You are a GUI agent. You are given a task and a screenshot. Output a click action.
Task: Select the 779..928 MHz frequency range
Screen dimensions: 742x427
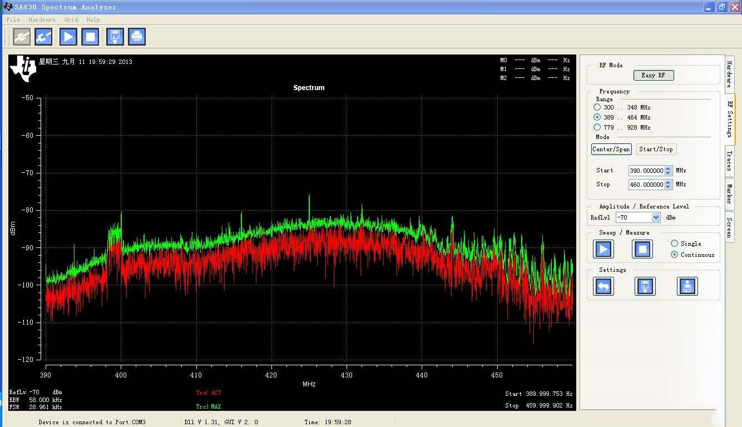[597, 127]
